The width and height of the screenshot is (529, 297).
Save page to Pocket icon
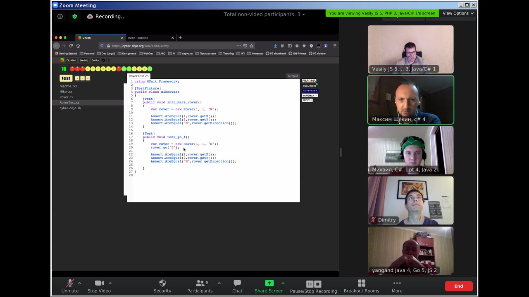(245, 46)
